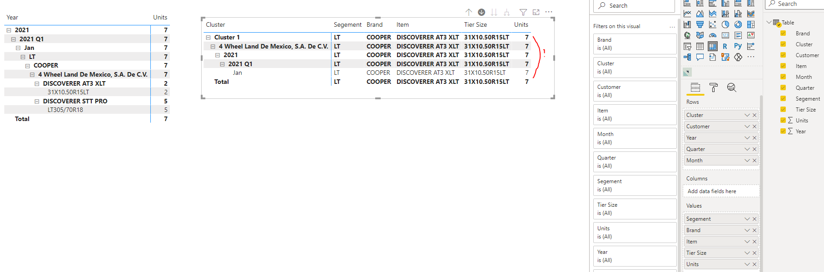
Task: Uncheck the Tier Size field checkbox
Action: [x=783, y=109]
